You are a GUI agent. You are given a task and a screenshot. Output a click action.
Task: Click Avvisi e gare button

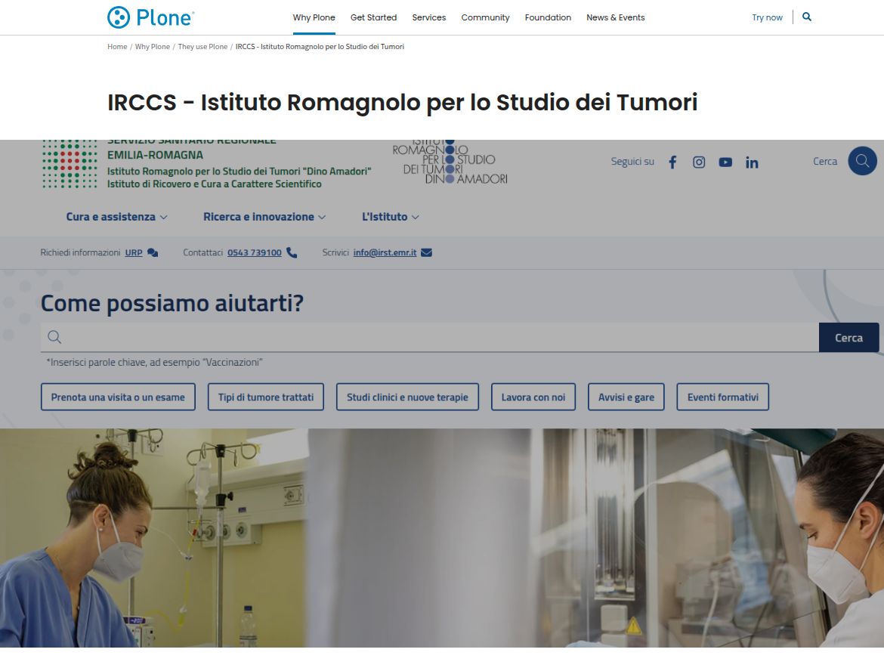(626, 397)
